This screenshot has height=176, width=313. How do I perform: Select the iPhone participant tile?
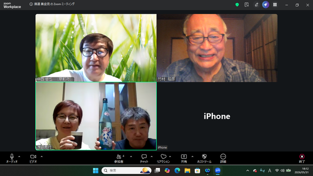[x=217, y=116]
